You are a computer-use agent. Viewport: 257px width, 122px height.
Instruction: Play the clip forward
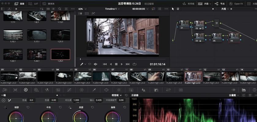tap(122, 64)
